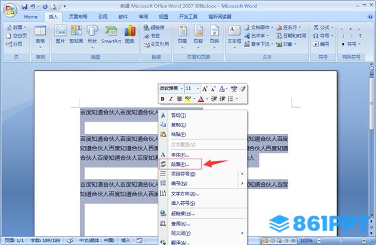Open the Clip Art tool

(76, 34)
